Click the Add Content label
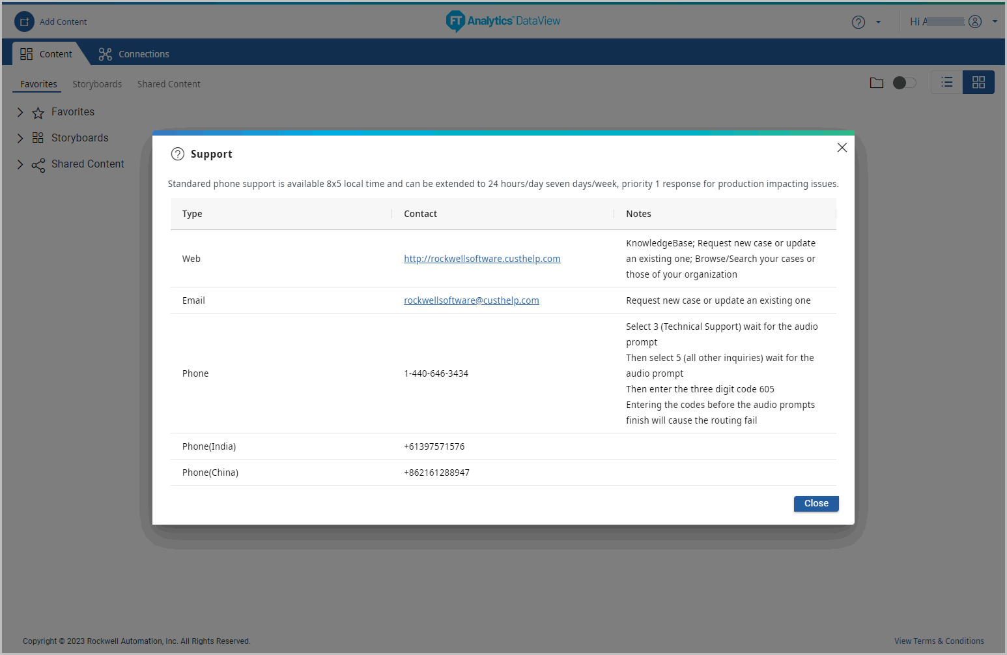This screenshot has height=655, width=1007. click(x=63, y=22)
